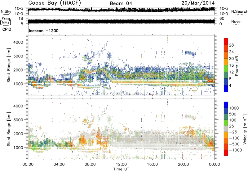Click the date "20/Mar/2014"
Screen dimensions: 248x171
pyautogui.click(x=198, y=3)
